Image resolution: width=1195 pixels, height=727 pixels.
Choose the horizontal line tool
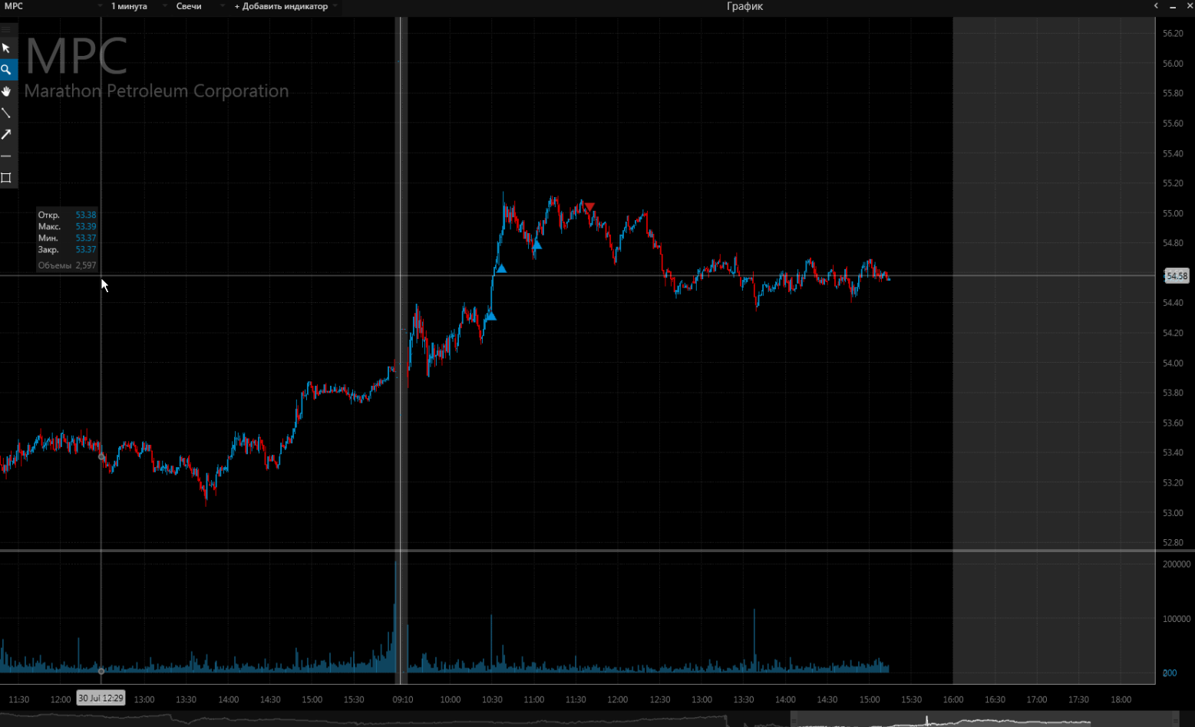[6, 156]
